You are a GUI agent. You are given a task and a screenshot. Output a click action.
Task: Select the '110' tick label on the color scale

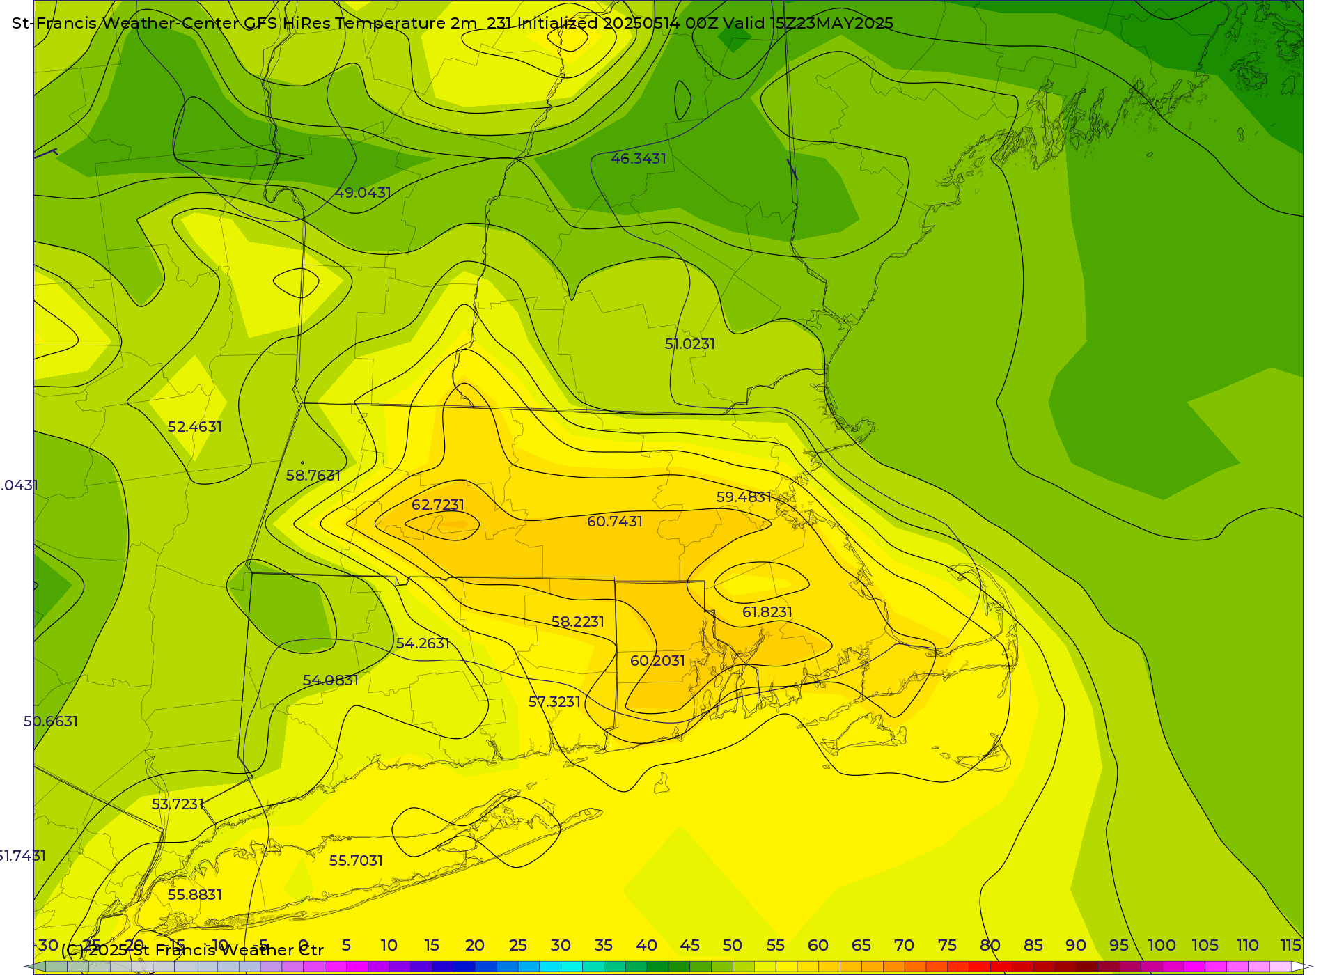(1248, 946)
